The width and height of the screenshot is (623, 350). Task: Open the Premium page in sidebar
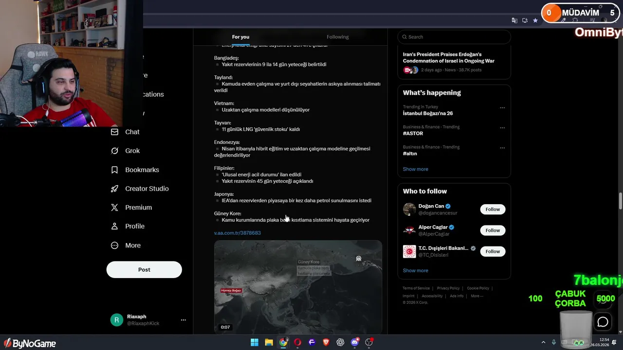pos(131,208)
